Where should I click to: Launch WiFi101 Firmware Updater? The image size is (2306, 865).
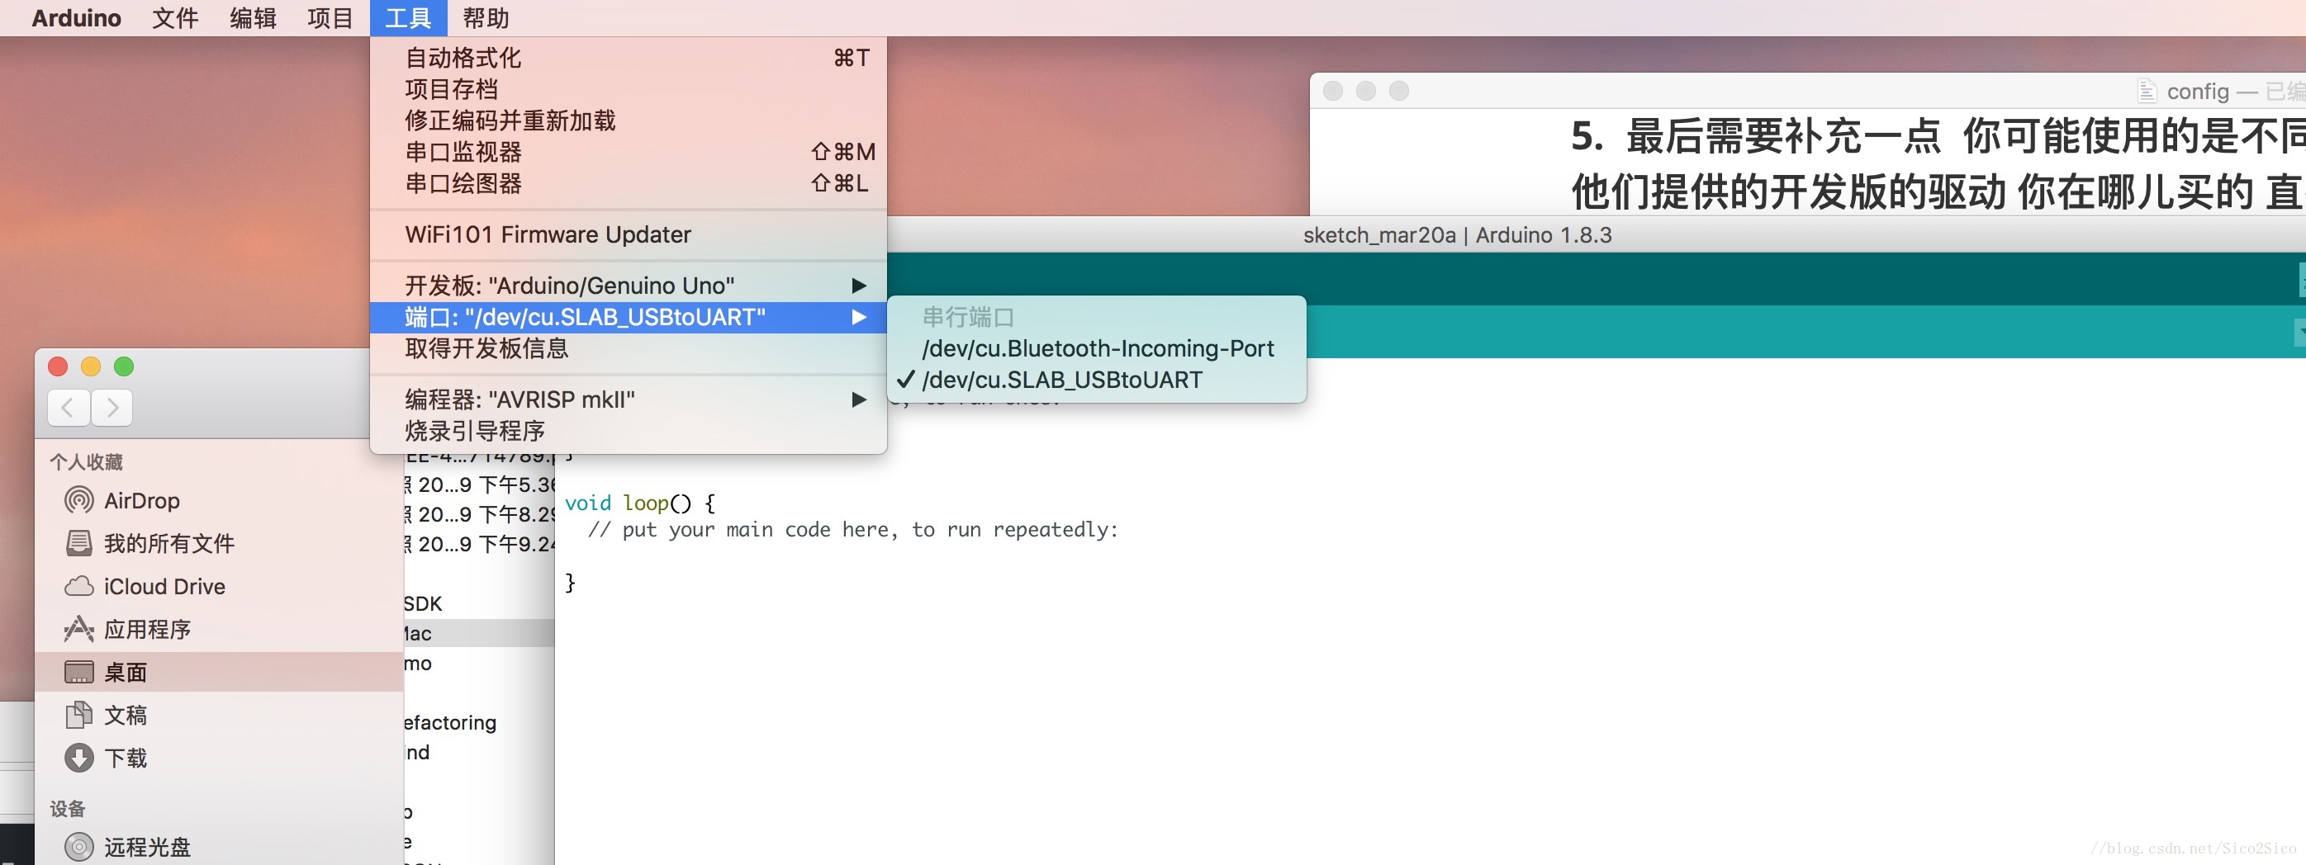[628, 234]
